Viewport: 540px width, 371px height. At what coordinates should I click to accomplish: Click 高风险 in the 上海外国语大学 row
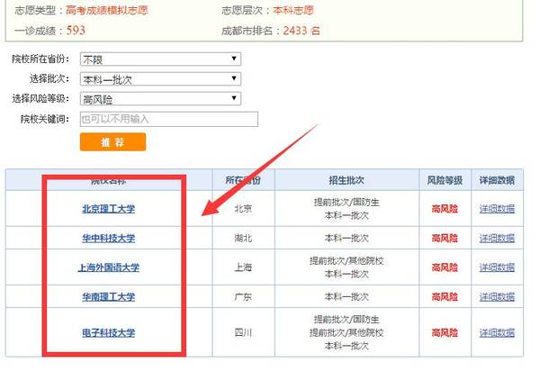click(x=445, y=267)
